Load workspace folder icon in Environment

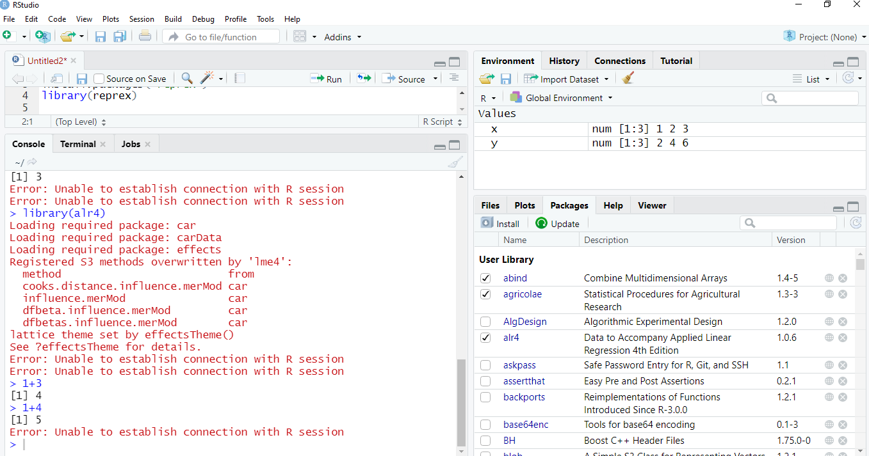(487, 79)
